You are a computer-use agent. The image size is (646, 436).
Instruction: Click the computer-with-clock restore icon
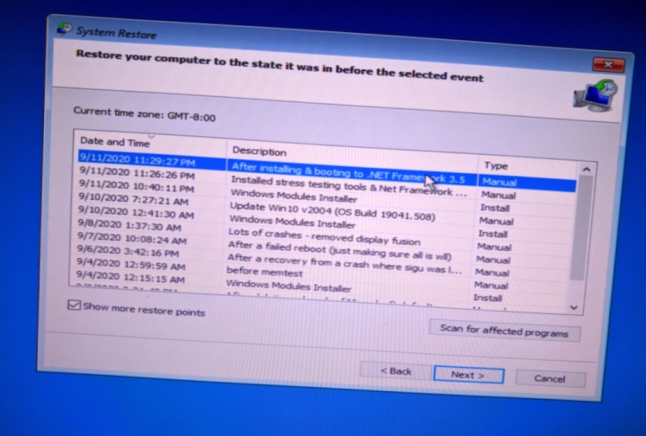596,95
